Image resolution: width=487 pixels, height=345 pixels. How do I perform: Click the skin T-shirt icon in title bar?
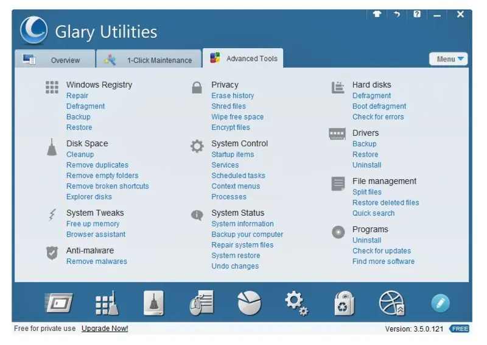click(x=377, y=14)
